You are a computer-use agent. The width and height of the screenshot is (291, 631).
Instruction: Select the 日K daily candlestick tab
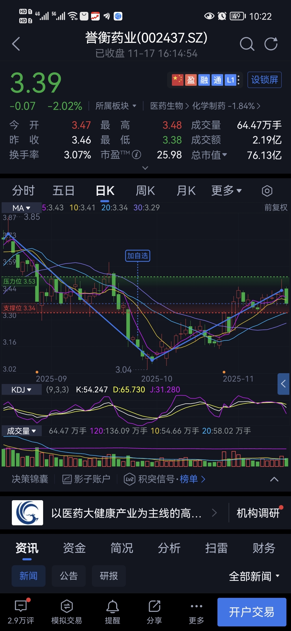tap(105, 191)
